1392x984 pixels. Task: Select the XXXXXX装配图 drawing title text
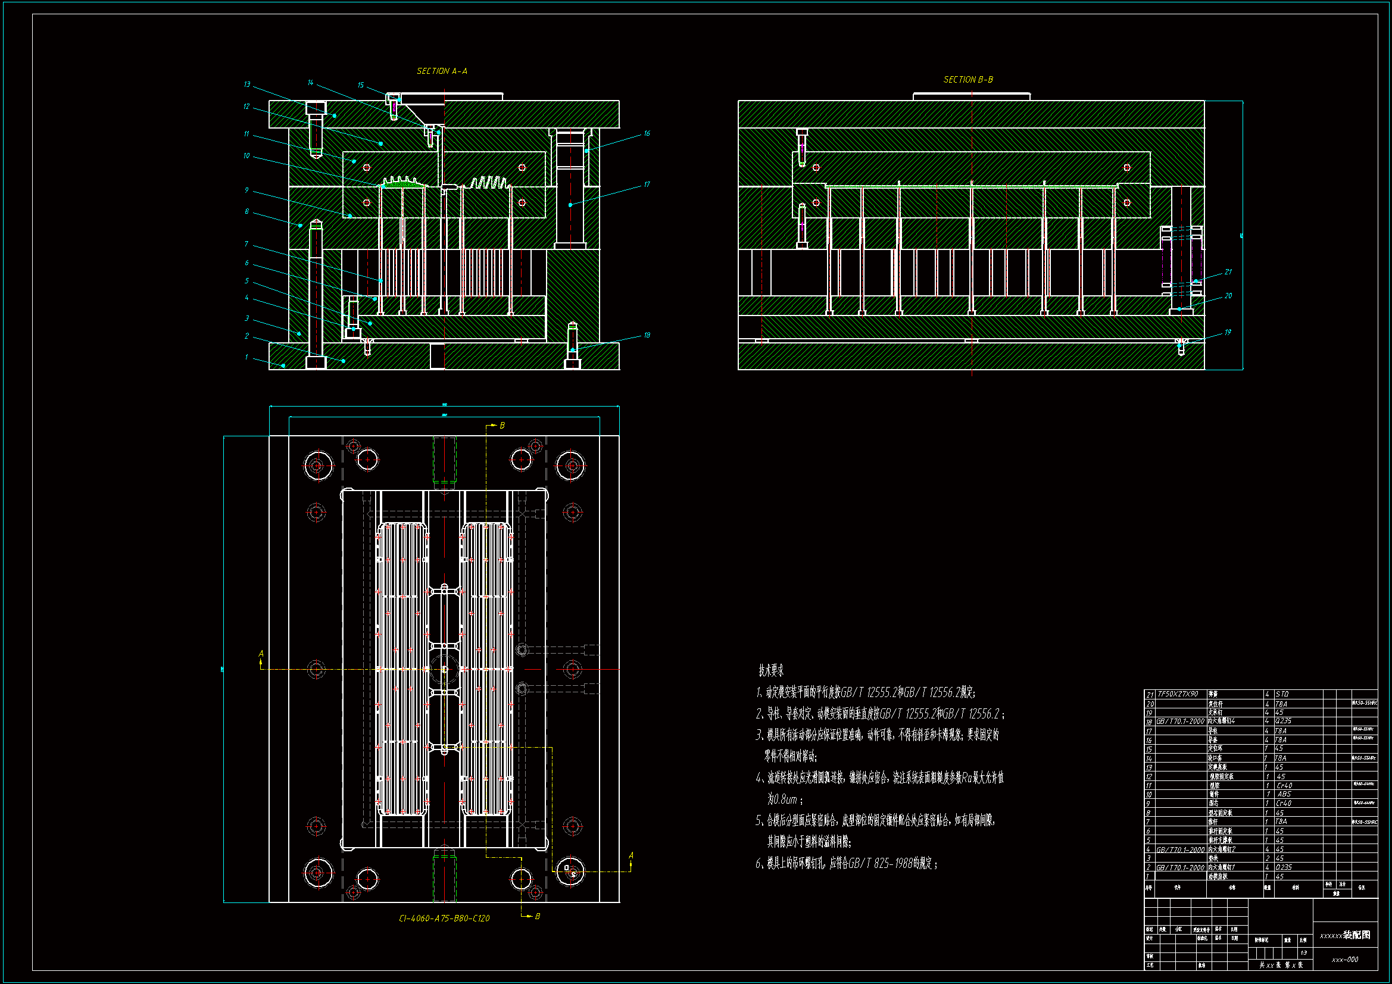(x=1345, y=935)
